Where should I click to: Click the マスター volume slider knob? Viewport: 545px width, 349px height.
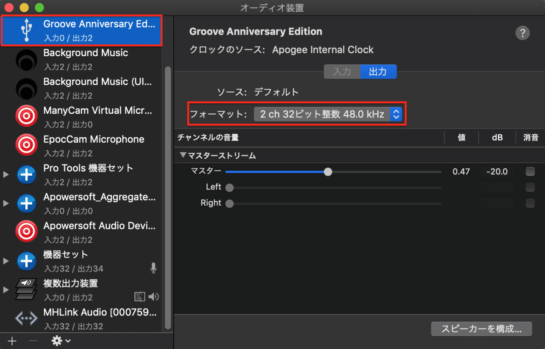[328, 172]
